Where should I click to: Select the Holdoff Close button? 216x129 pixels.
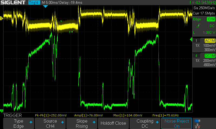(113, 123)
